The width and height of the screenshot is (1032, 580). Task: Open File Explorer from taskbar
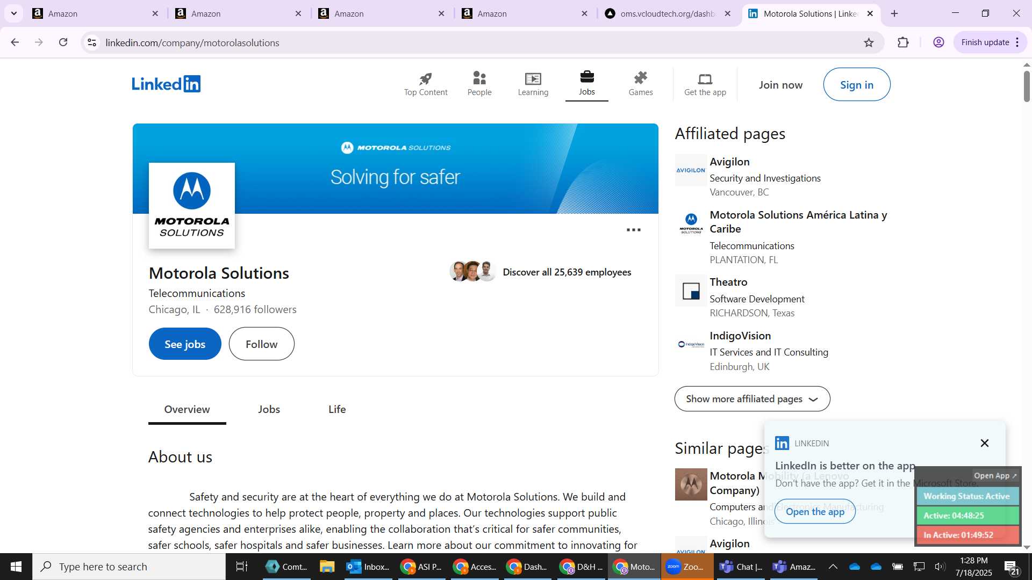[x=327, y=567]
